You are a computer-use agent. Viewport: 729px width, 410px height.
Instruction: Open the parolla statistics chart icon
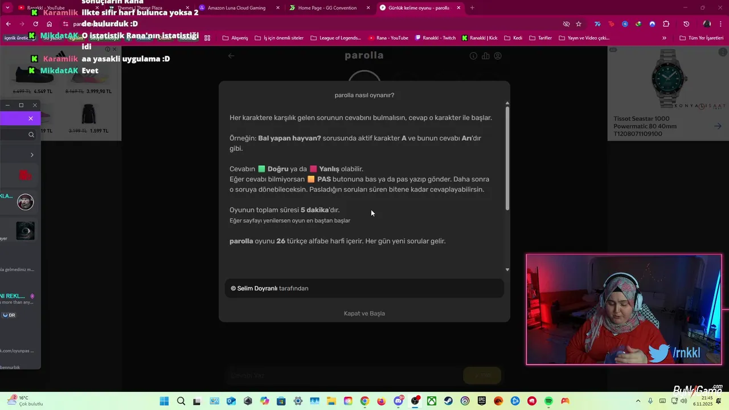(x=486, y=56)
